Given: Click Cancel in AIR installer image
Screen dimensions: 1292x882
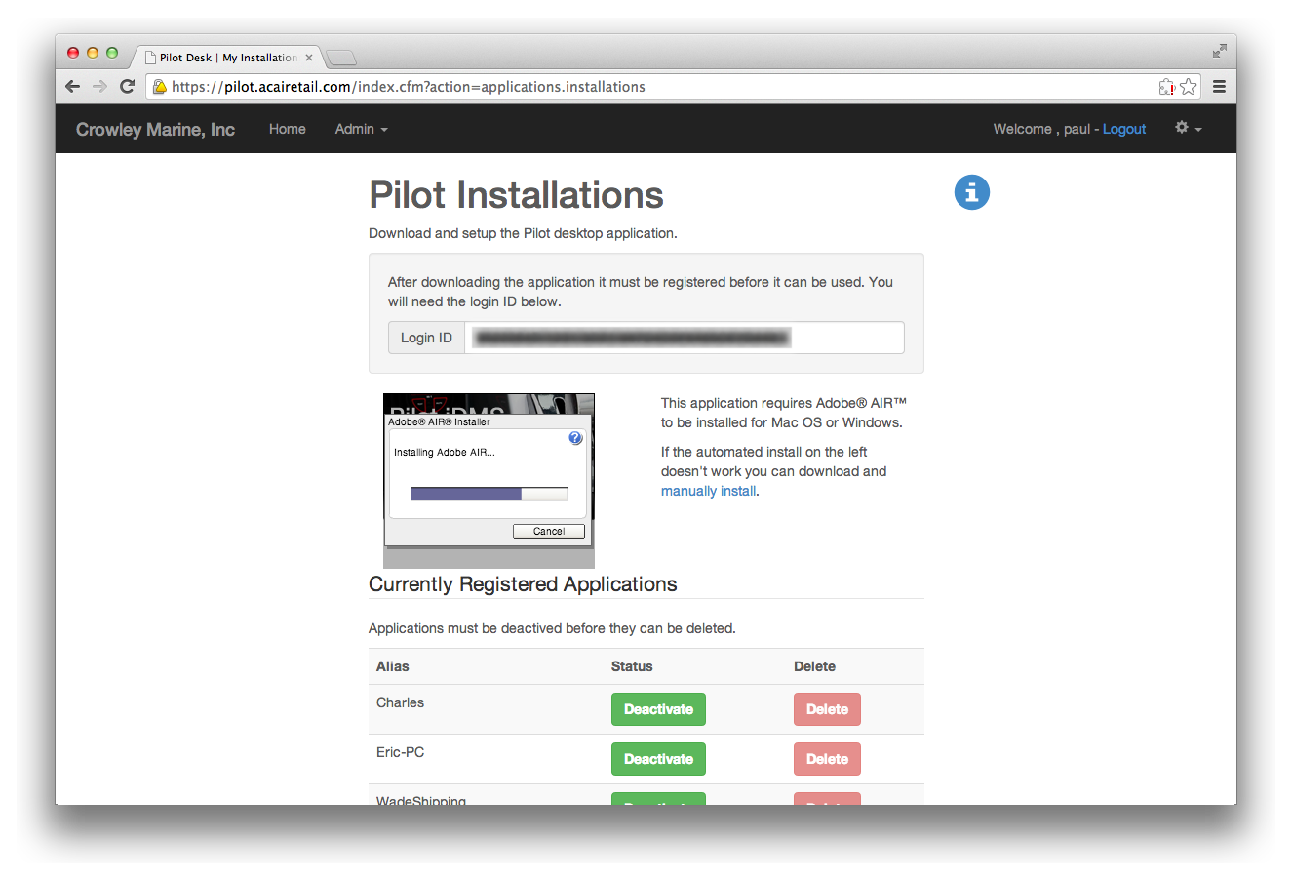Looking at the screenshot, I should [549, 531].
